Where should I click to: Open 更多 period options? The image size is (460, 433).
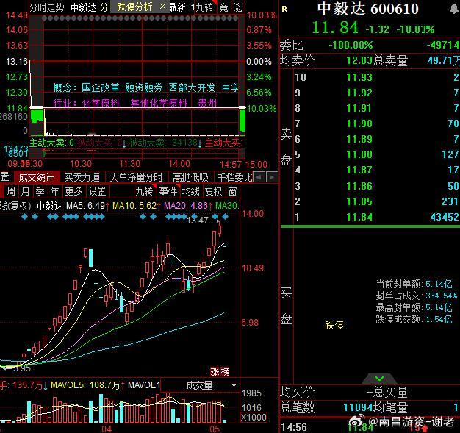(x=73, y=191)
